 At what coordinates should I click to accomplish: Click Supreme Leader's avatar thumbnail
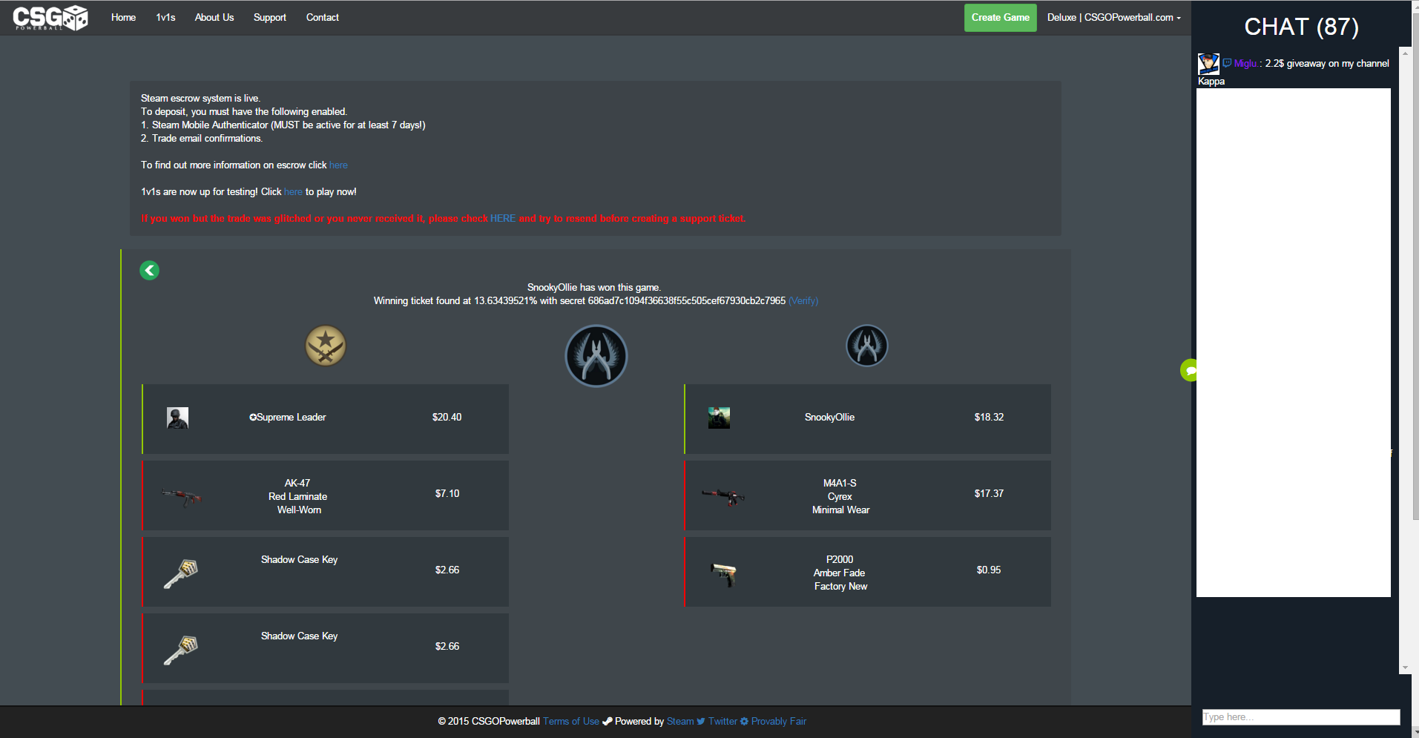[x=177, y=418]
